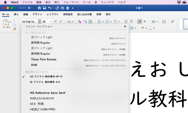188x113 pixels.
Task: Click the Line spacing icon
Action: point(132,28)
